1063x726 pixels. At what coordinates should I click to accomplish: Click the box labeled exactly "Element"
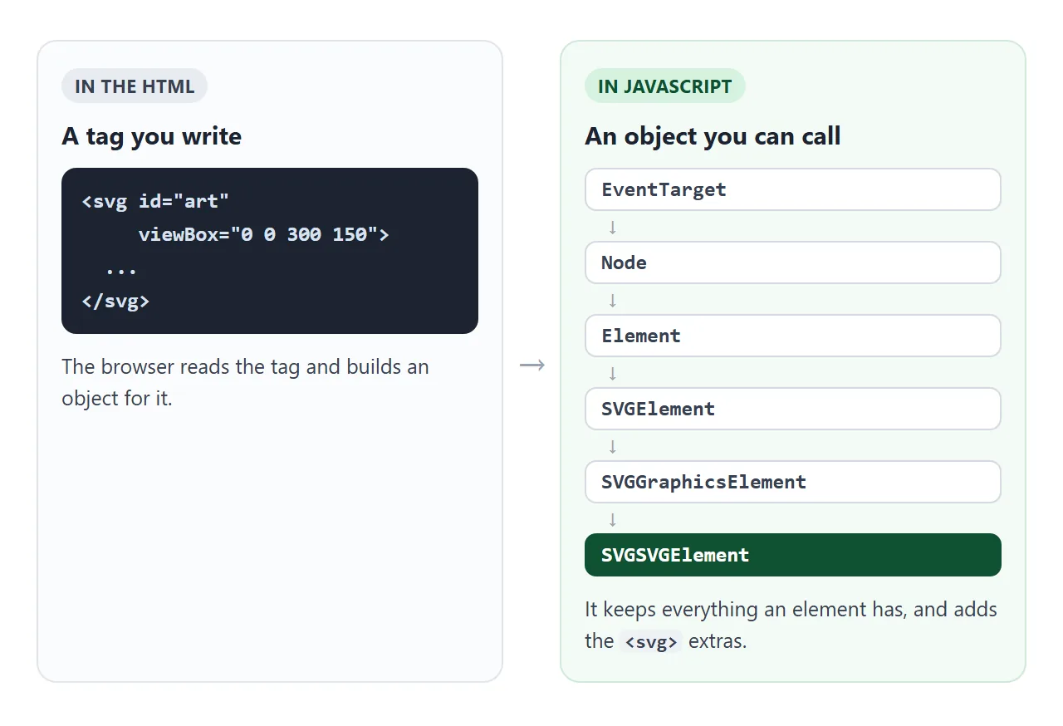(793, 336)
